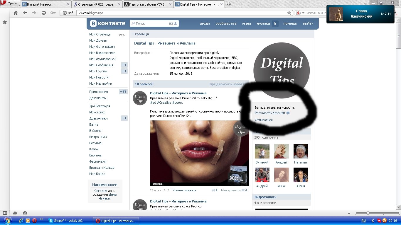Screen dimensions: 401x225
Task: Switch to the Виталий Иванюк tab
Action: 46,4
